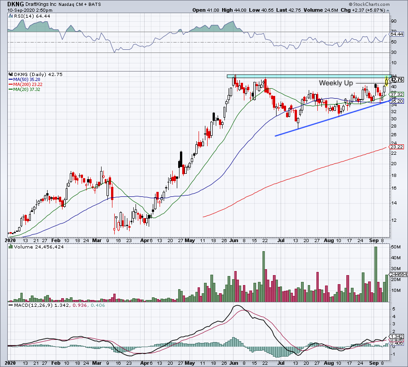Click the RSI area-chart legend icon
Viewport: 408px width, 367px height.
(x=10, y=16)
